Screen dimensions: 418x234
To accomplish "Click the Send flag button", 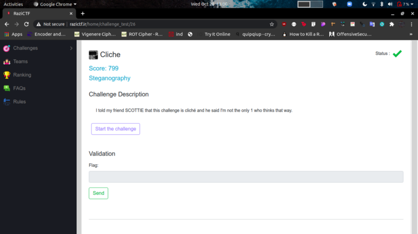I will [98, 193].
